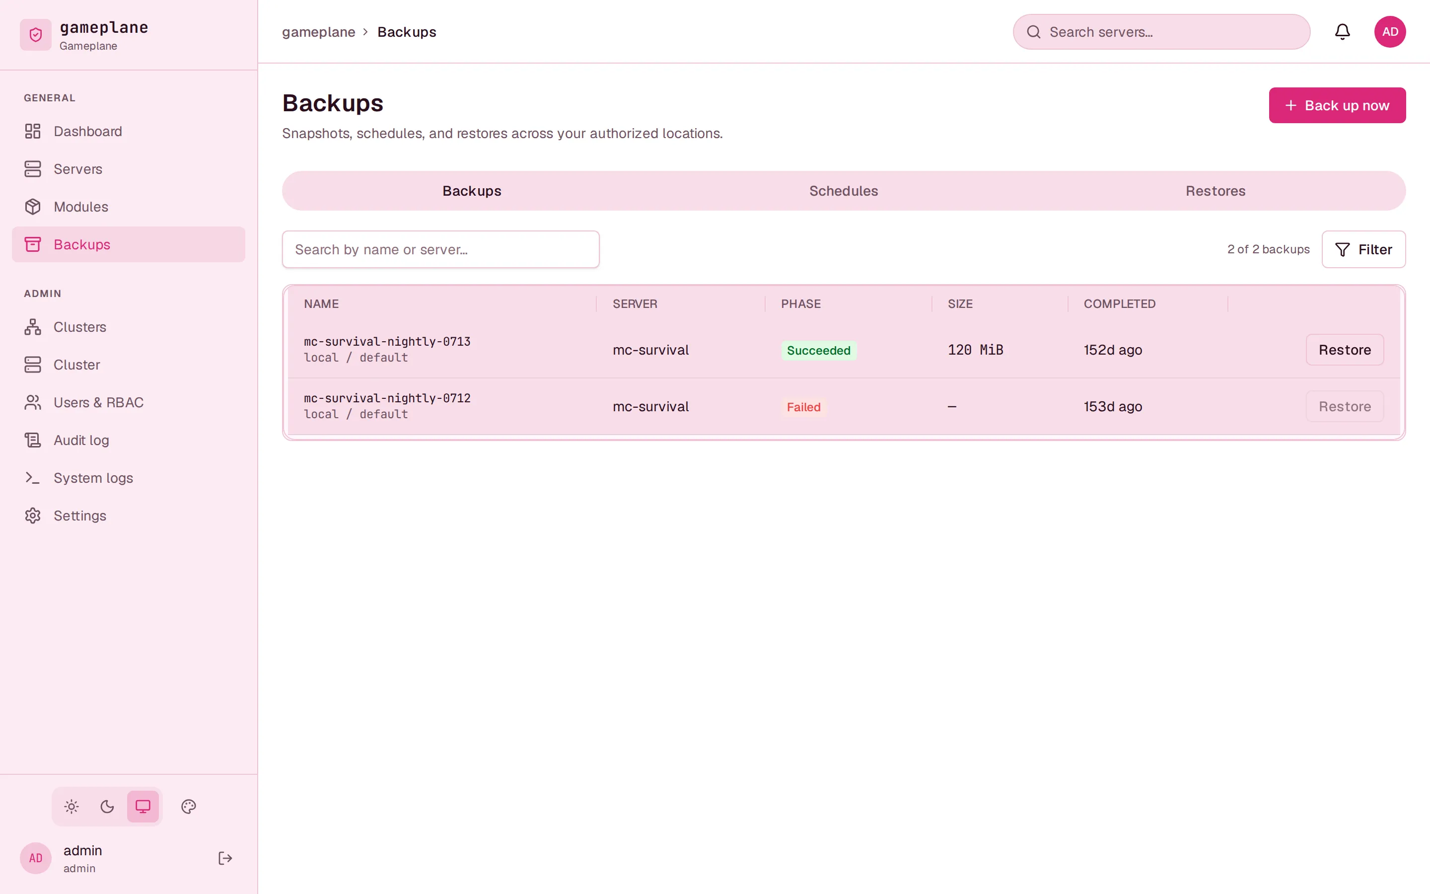Click the 153d ago completed value
This screenshot has height=894, width=1430.
[x=1113, y=407]
